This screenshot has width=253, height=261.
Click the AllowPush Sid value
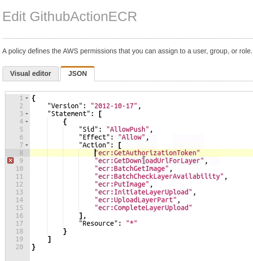point(127,129)
